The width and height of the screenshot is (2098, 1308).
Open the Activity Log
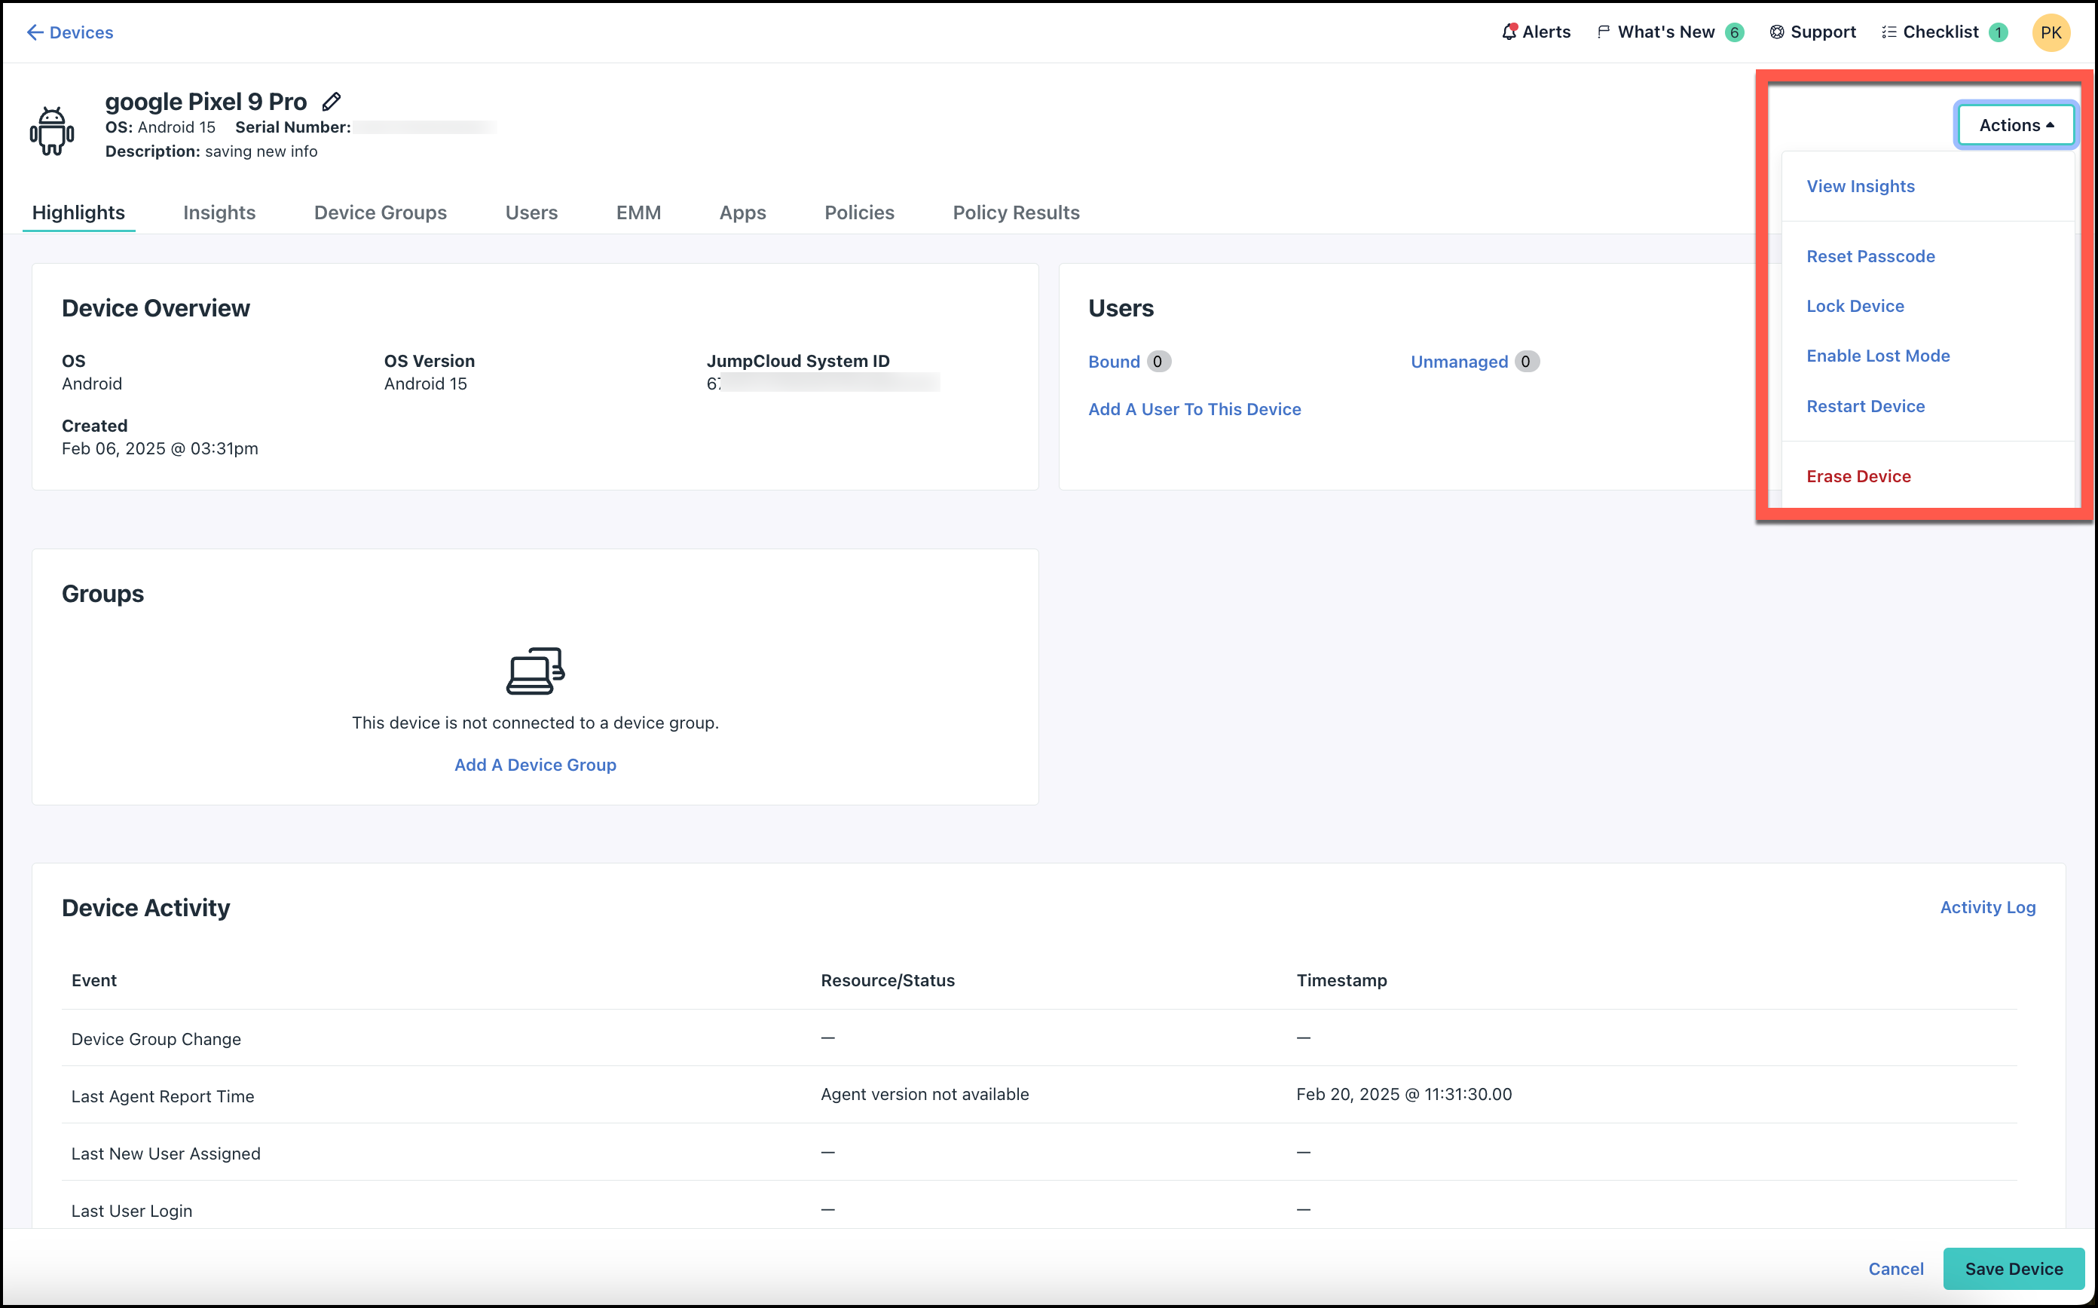tap(1987, 906)
